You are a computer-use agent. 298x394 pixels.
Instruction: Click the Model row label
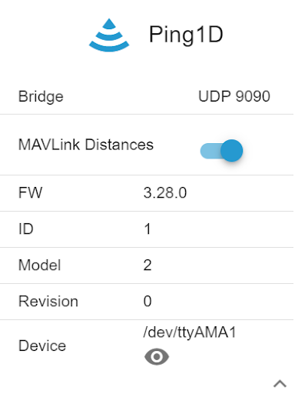[39, 265]
